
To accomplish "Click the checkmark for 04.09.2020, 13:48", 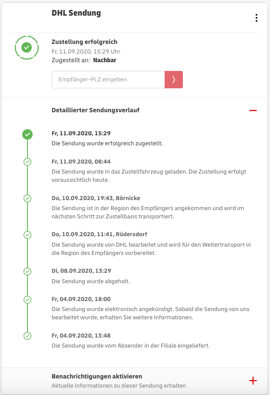I will (x=27, y=336).
